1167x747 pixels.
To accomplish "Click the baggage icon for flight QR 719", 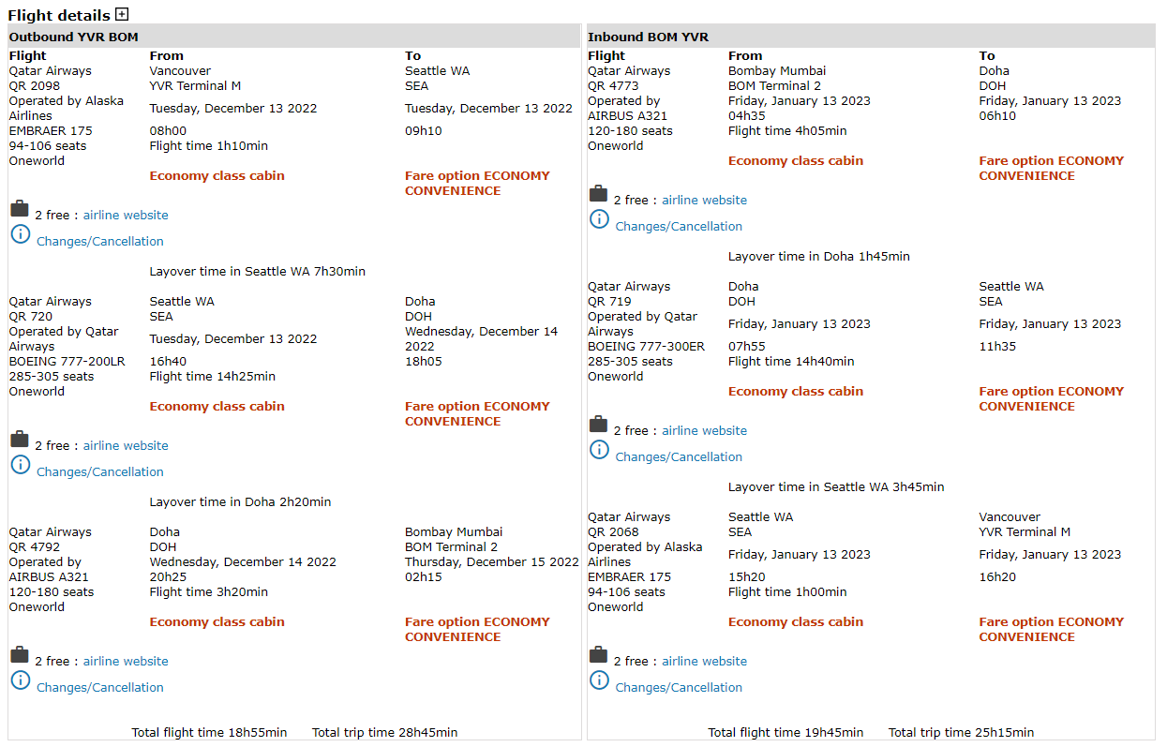I will 598,425.
